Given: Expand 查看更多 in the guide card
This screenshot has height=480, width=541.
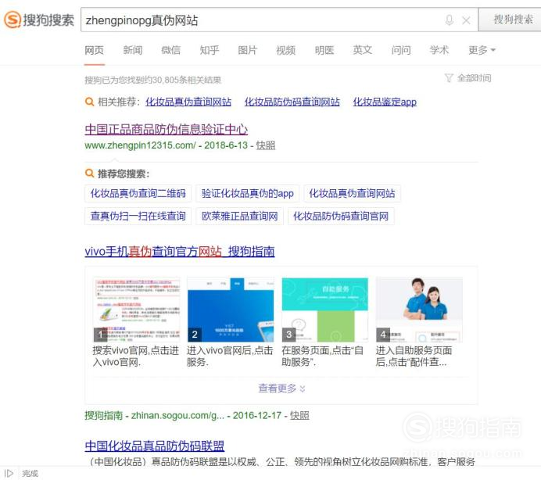Looking at the screenshot, I should coord(281,389).
